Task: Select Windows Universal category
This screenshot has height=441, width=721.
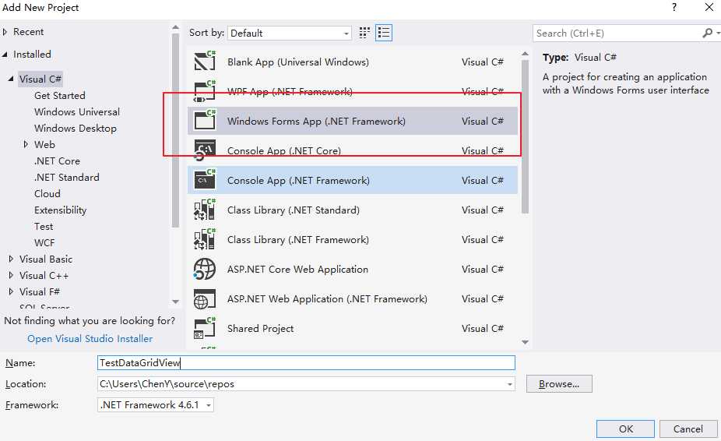Action: (x=77, y=112)
